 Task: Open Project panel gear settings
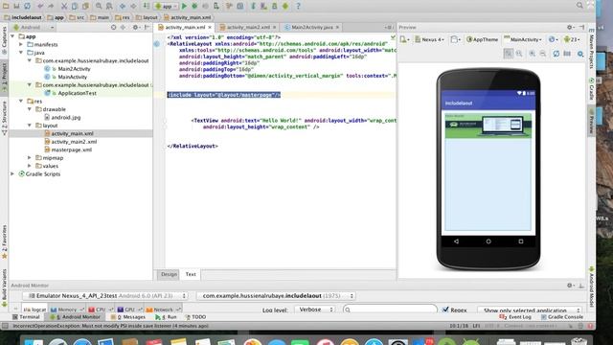click(x=136, y=28)
